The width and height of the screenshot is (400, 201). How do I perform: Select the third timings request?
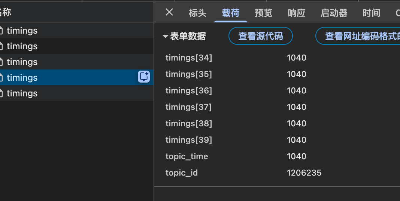coord(76,62)
